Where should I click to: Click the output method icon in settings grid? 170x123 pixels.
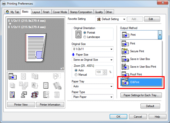point(13,76)
